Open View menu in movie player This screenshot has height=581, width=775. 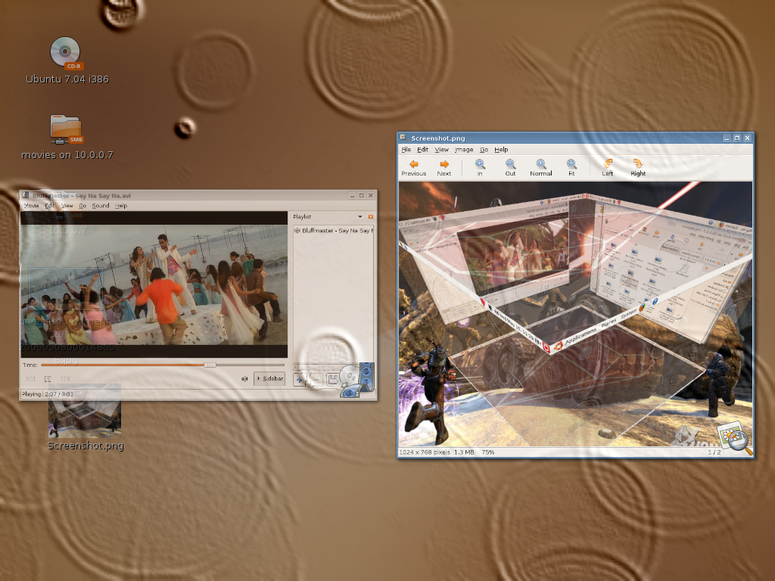tap(67, 206)
